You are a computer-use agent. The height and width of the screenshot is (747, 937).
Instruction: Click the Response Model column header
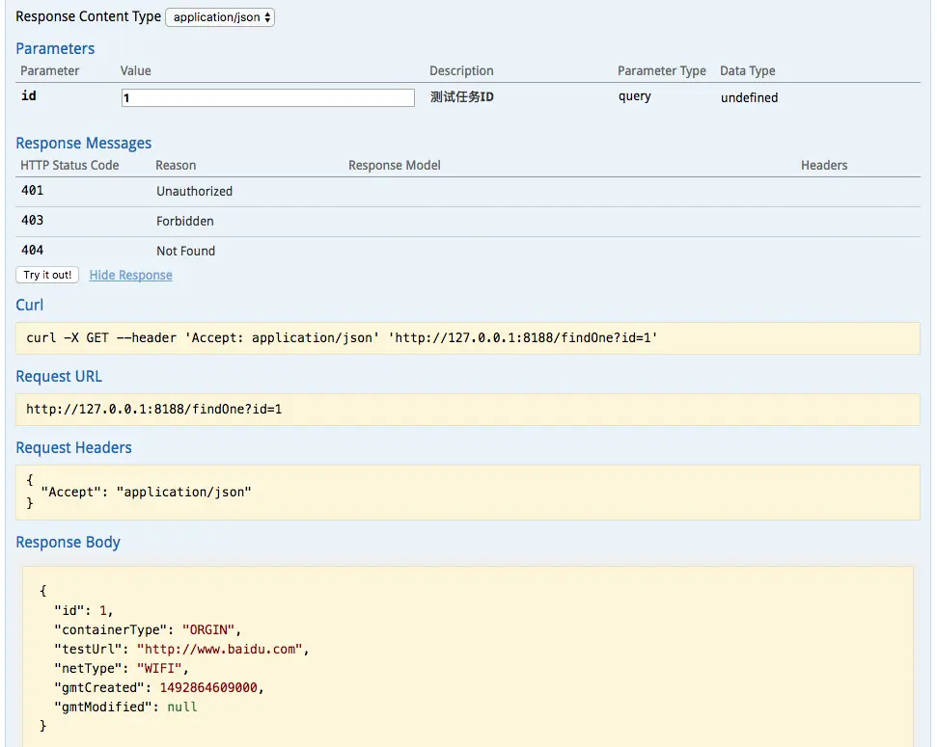click(394, 165)
